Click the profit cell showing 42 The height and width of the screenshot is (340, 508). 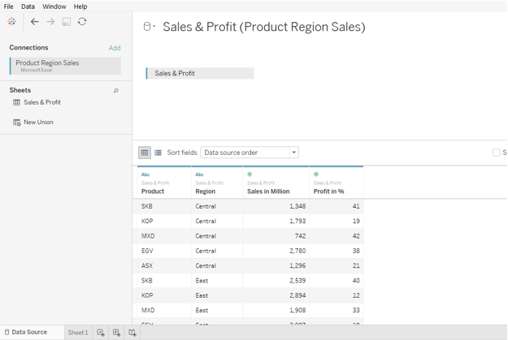[336, 236]
